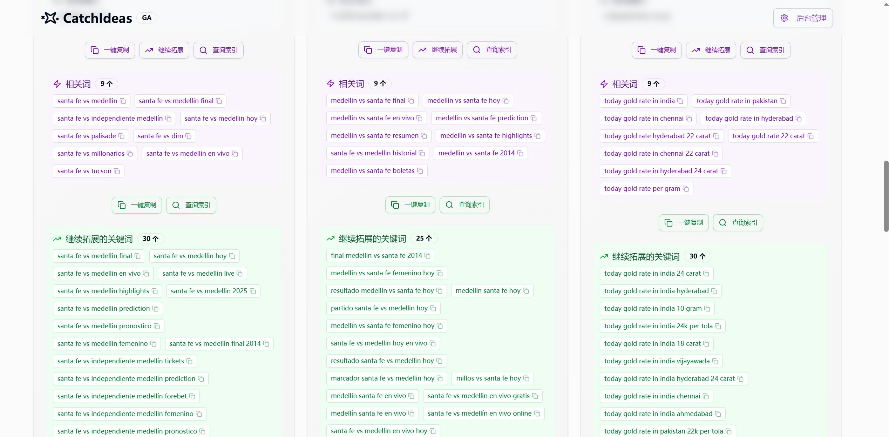The image size is (889, 437).
Task: Click green 一键复制 under santa fe related words
Action: (137, 205)
